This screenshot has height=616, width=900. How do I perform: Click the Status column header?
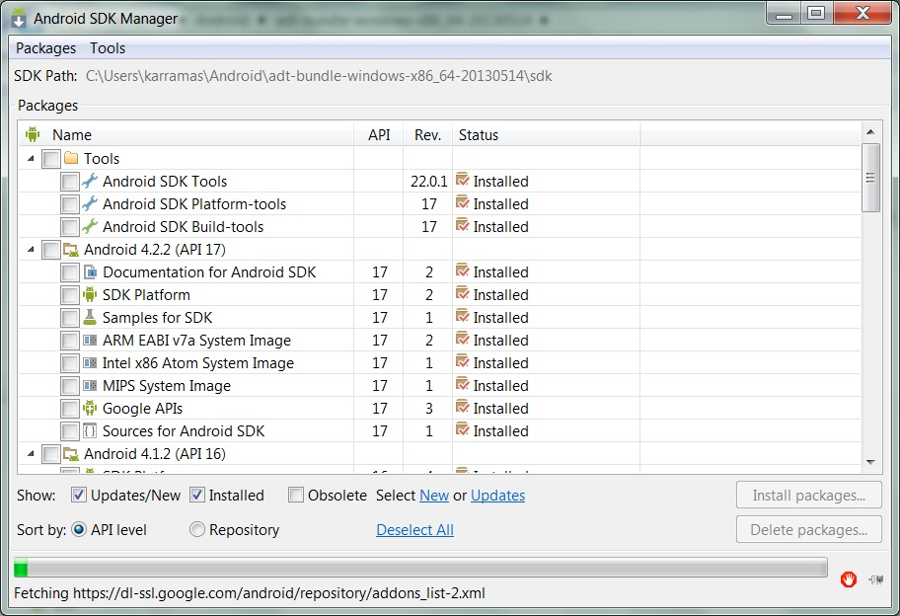(547, 135)
